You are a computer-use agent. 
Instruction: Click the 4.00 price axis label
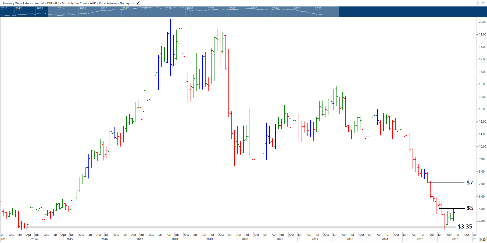pyautogui.click(x=482, y=221)
